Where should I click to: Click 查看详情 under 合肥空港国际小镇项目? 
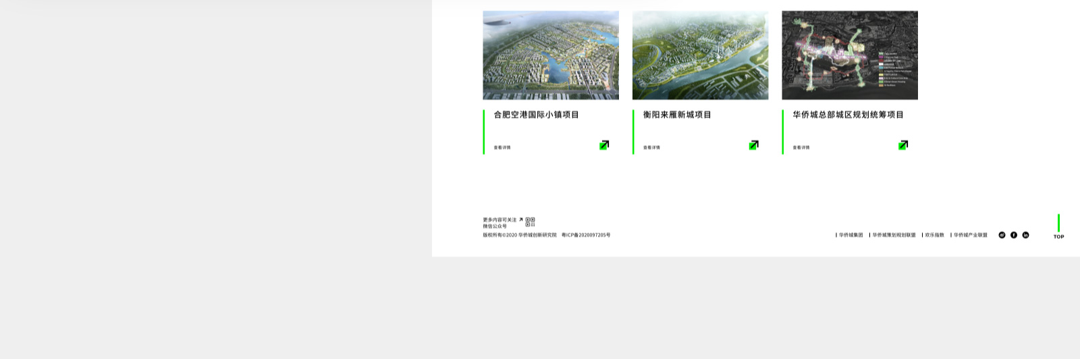pos(502,147)
